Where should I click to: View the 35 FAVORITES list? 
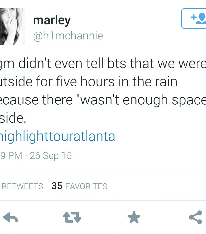79,186
